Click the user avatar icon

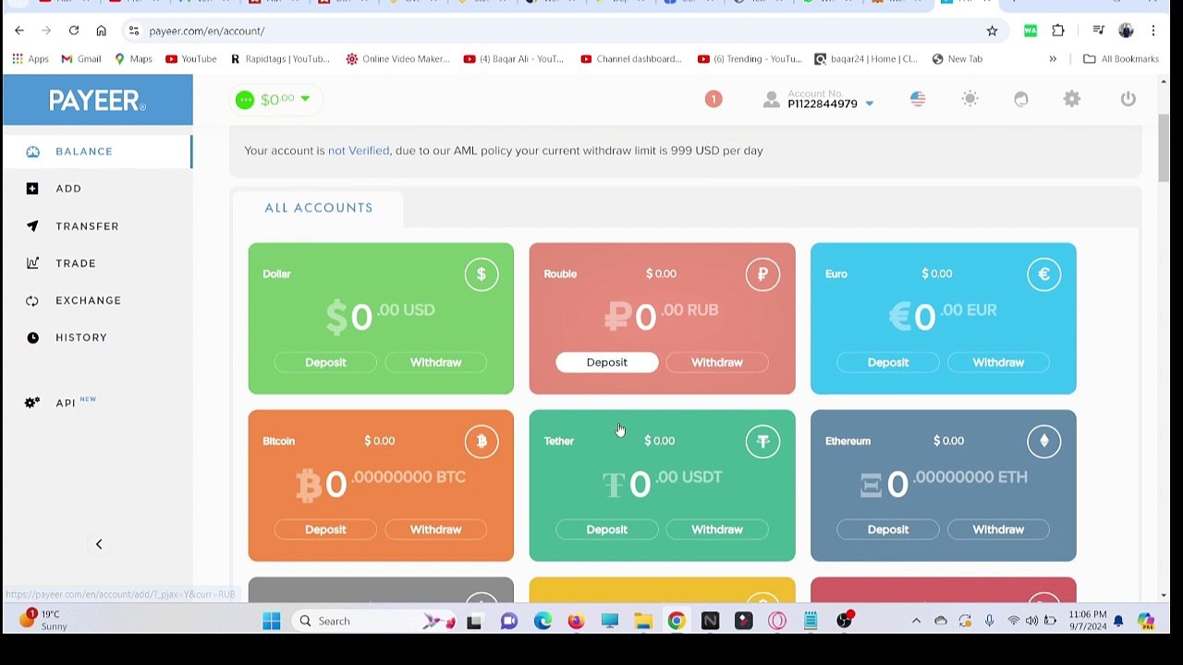click(x=772, y=100)
